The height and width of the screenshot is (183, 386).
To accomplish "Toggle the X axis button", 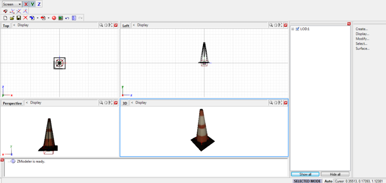I will coord(26,4).
